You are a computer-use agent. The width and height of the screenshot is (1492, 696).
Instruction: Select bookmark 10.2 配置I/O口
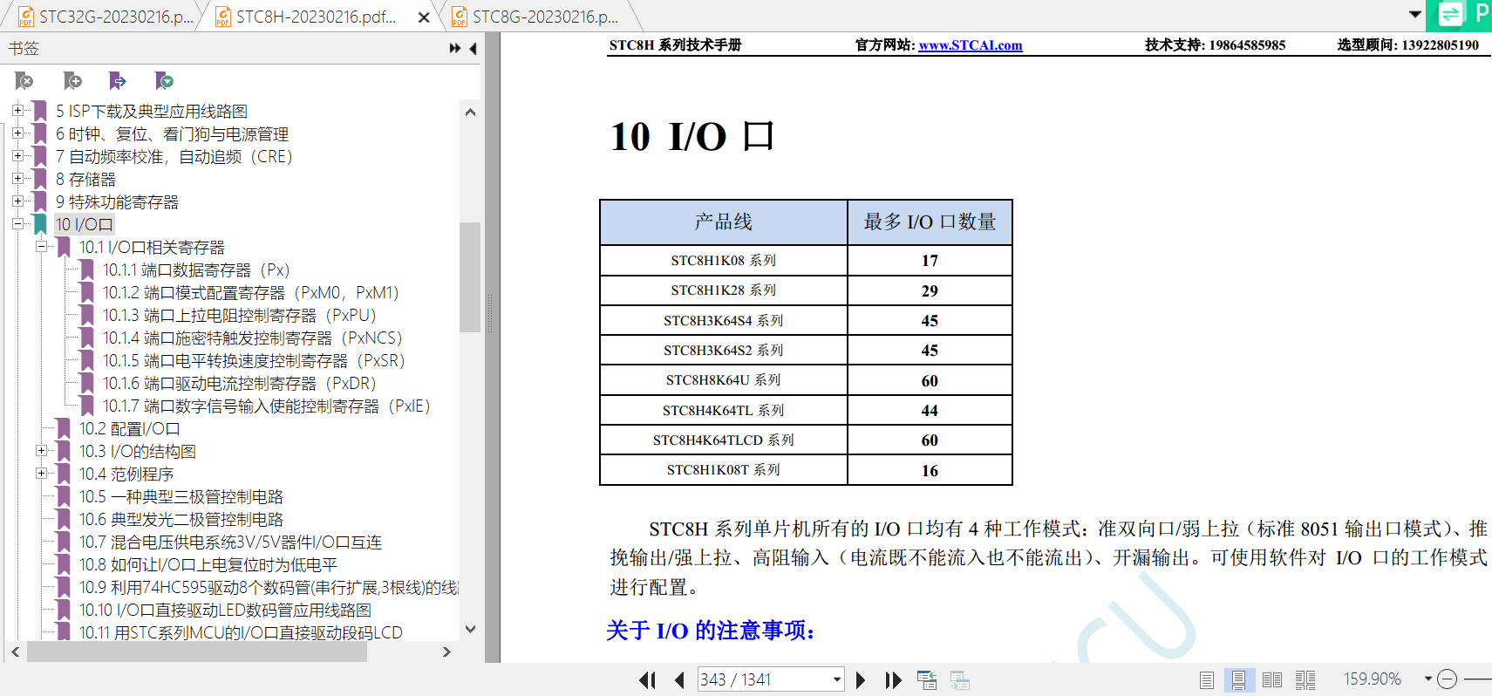tap(129, 428)
